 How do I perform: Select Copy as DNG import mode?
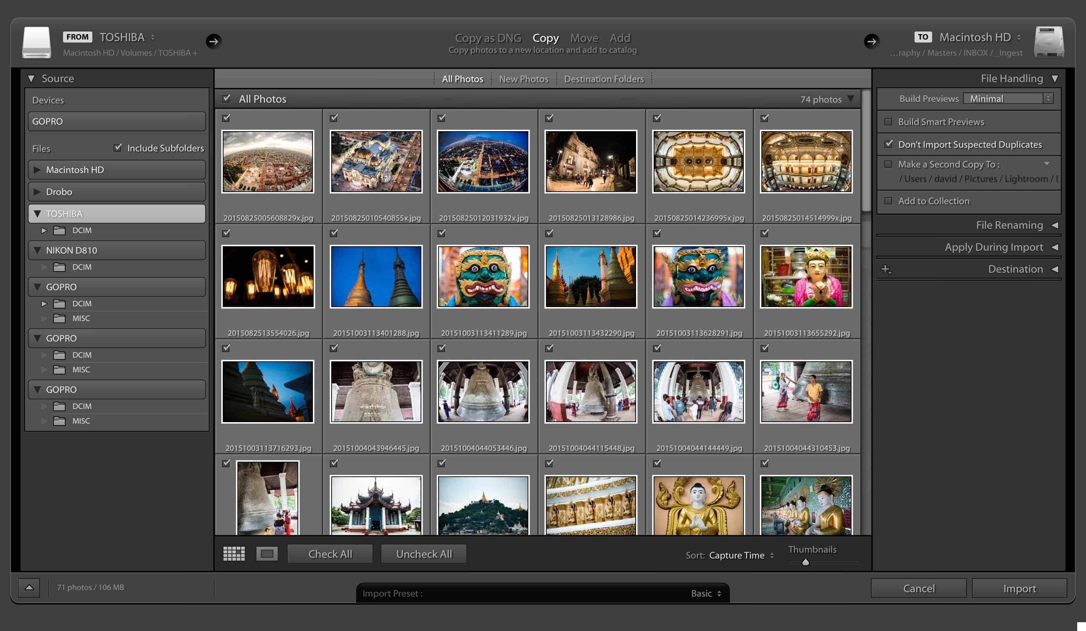(x=488, y=38)
